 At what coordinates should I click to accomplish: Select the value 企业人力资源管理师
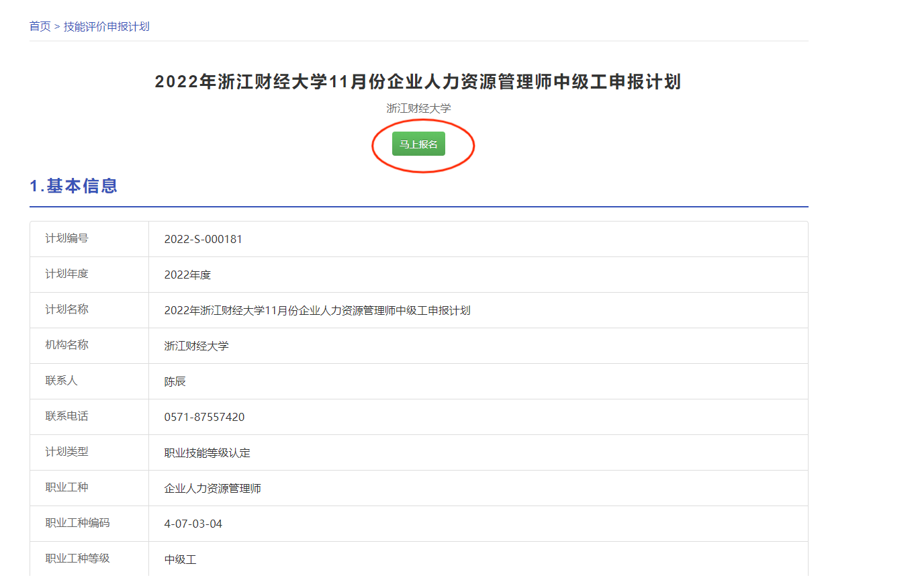(213, 488)
